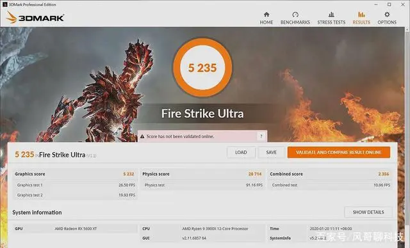The image size is (410, 248).
Task: Click the 5 235 score circle
Action: (x=202, y=68)
